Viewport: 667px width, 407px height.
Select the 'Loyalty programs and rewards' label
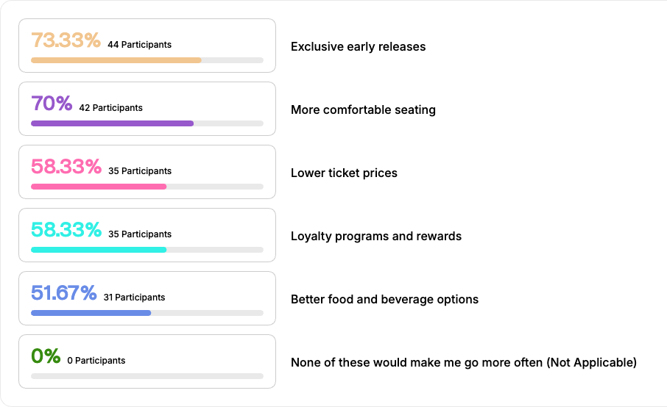coord(376,236)
